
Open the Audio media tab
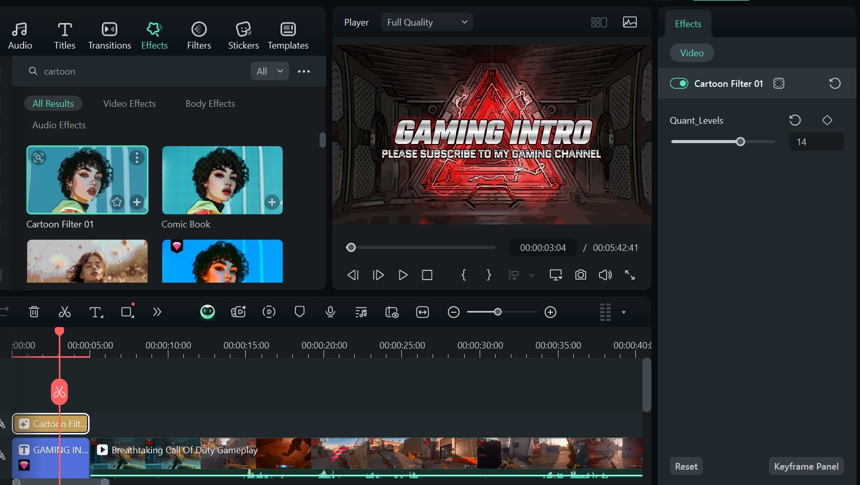pos(20,36)
